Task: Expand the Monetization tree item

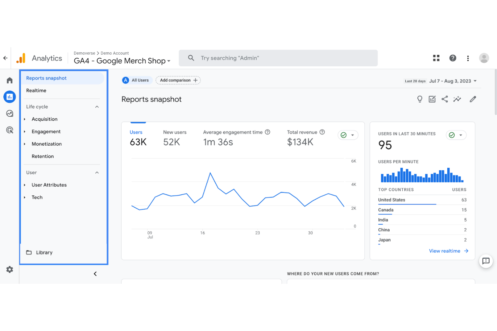Action: [25, 144]
